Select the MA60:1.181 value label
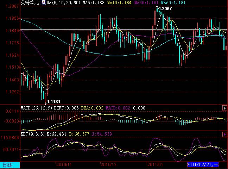228x169 pixels. [173, 2]
